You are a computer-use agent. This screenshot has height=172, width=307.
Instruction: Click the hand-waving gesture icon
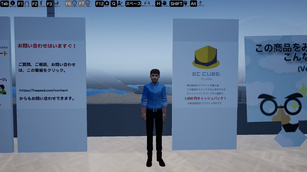[41, 3]
